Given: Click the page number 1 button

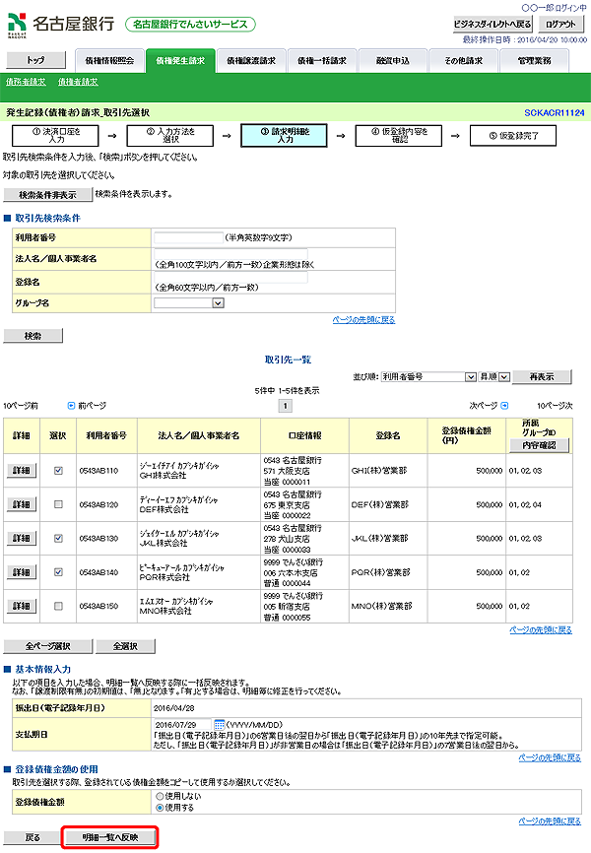Looking at the screenshot, I should (x=286, y=406).
